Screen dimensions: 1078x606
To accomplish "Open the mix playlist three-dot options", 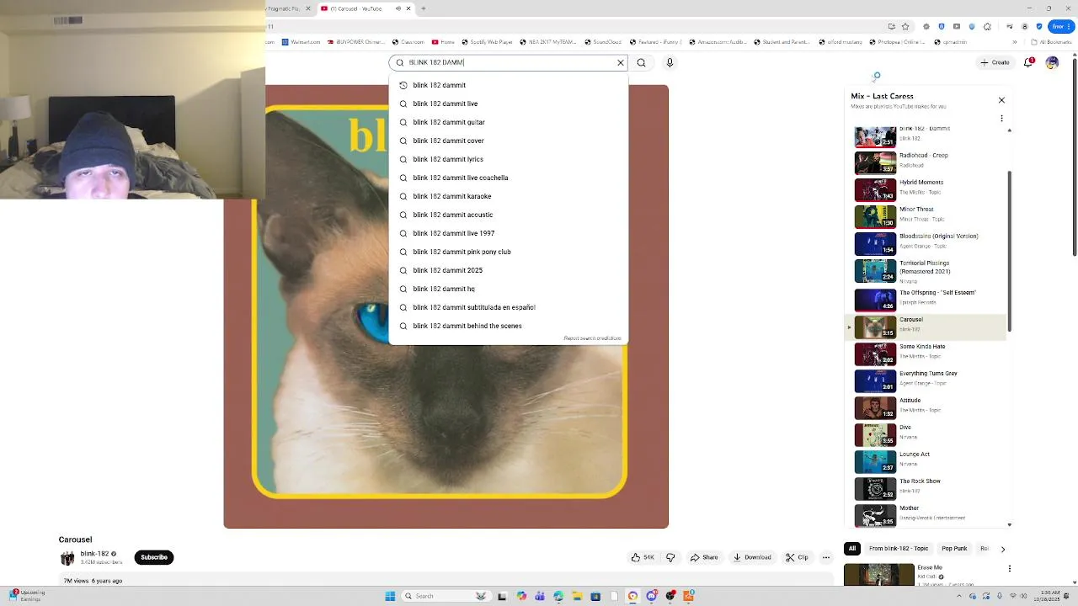I will click(x=1001, y=118).
